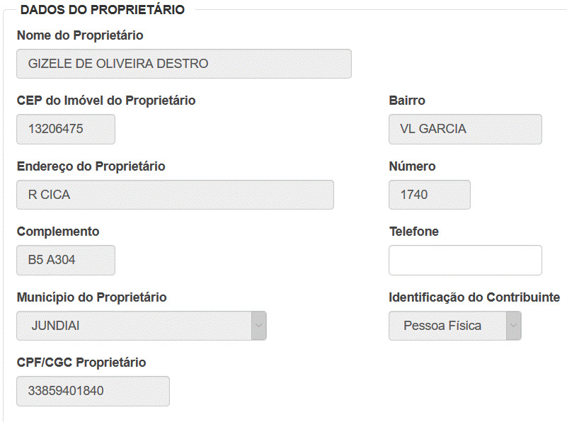567x422 pixels.
Task: Click the Número label
Action: (412, 166)
